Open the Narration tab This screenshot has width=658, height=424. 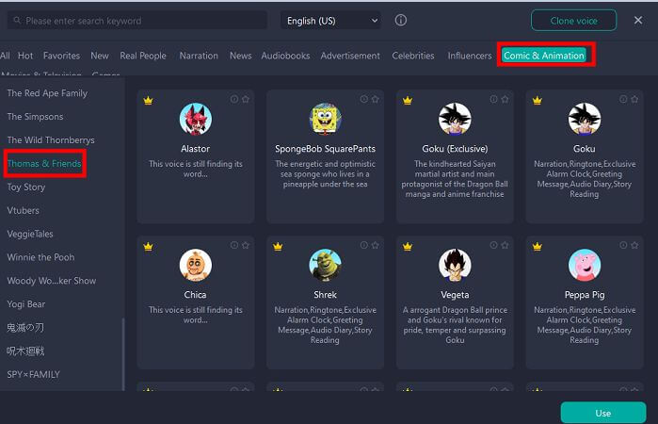[x=199, y=56]
